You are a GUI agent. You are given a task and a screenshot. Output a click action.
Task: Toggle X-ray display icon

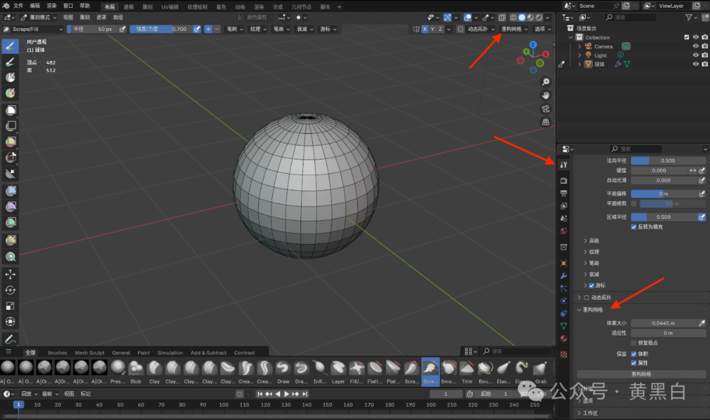502,18
